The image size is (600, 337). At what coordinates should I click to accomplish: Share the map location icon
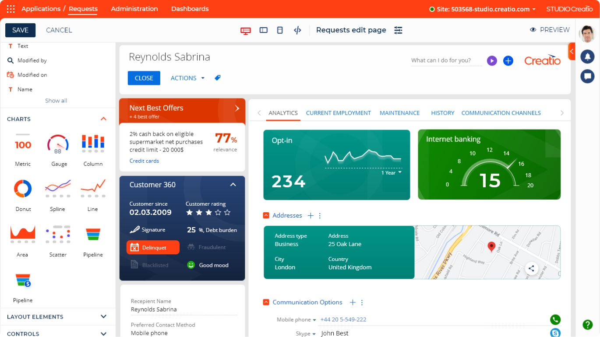coord(531,268)
